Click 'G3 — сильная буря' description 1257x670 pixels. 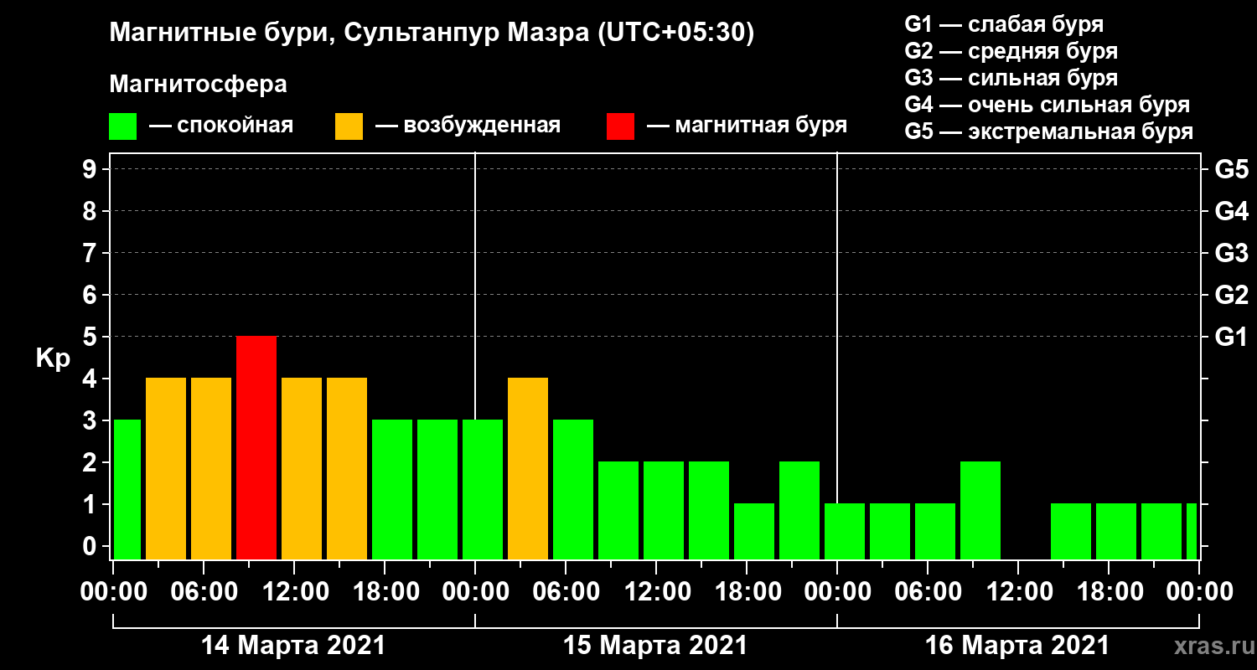click(x=1011, y=78)
